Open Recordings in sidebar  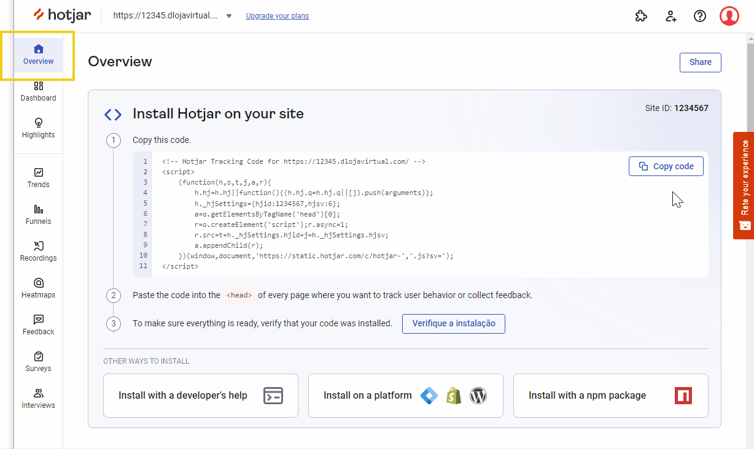coord(38,251)
